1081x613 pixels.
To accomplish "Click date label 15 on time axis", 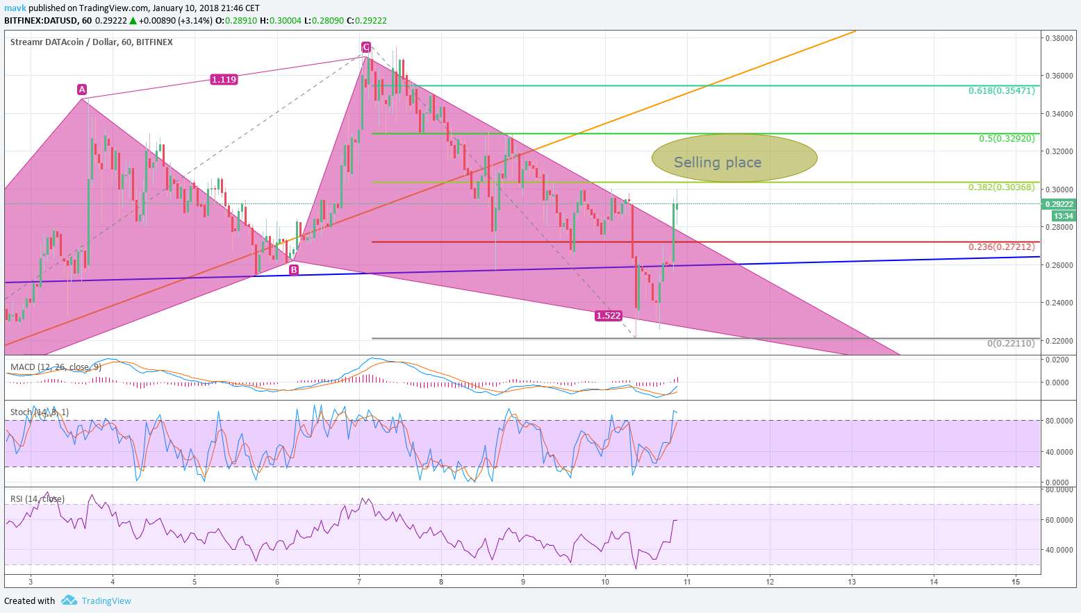I will [1016, 582].
